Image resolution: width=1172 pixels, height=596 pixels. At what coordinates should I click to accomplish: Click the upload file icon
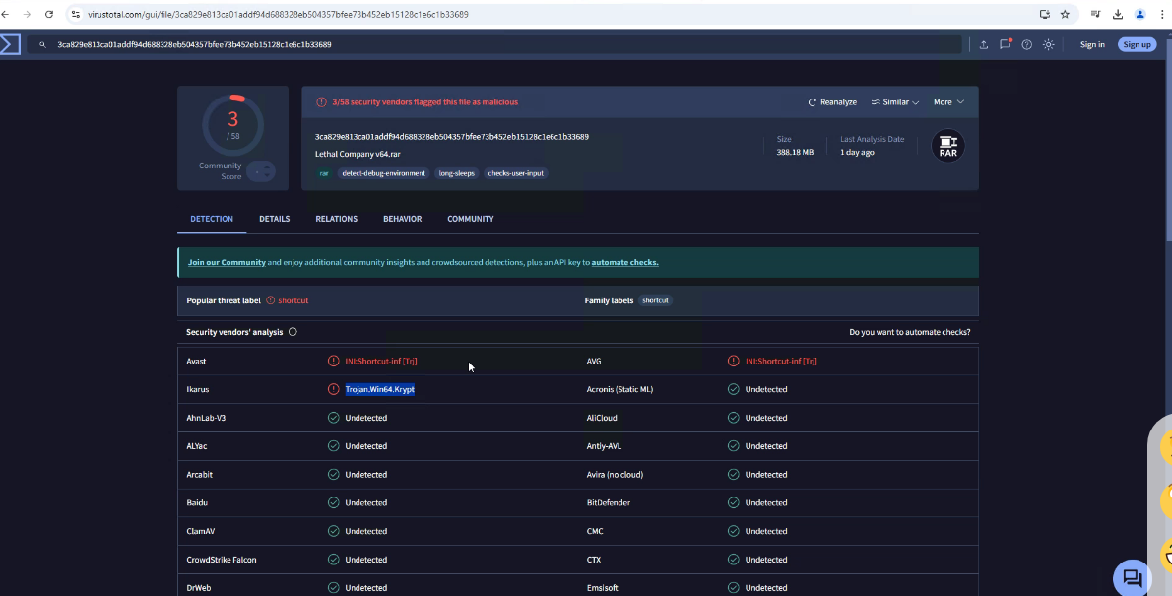click(984, 45)
